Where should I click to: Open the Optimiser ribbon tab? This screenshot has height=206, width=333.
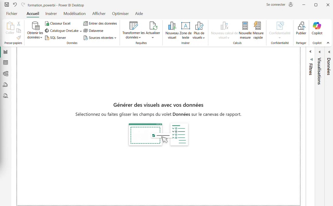(x=120, y=13)
